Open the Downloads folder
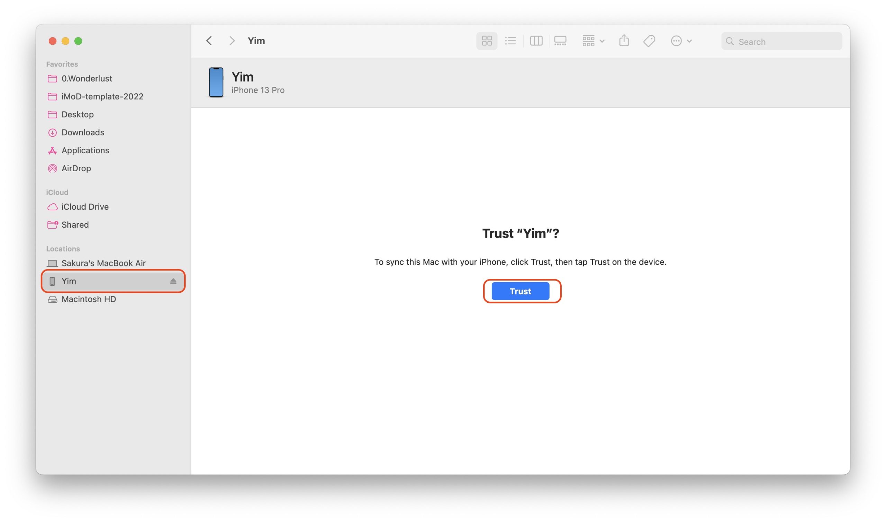The height and width of the screenshot is (522, 886). click(83, 132)
